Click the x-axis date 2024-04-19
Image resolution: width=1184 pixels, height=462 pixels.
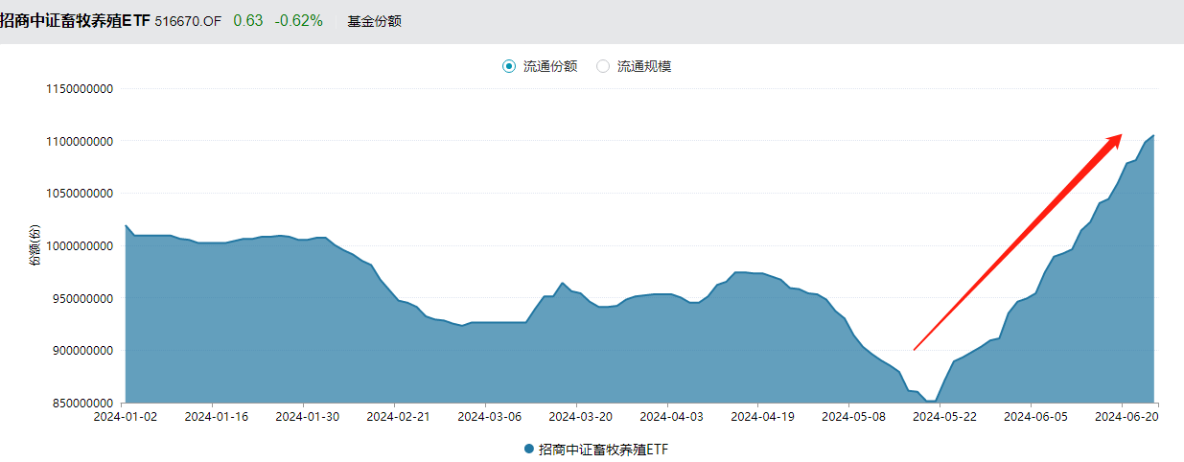pos(761,417)
